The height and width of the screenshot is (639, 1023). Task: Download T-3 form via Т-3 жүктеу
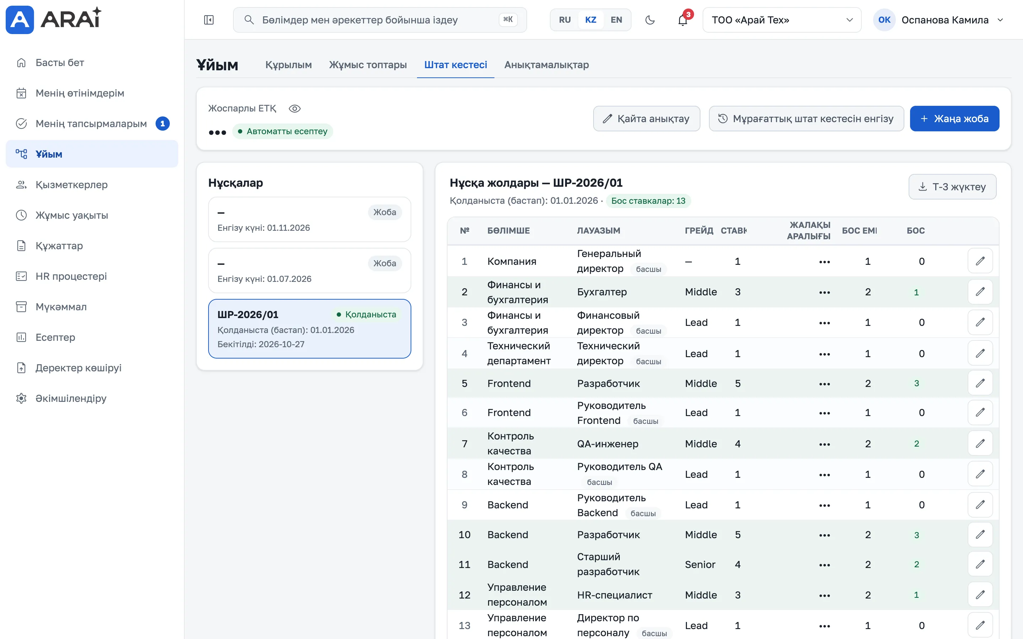tap(952, 187)
